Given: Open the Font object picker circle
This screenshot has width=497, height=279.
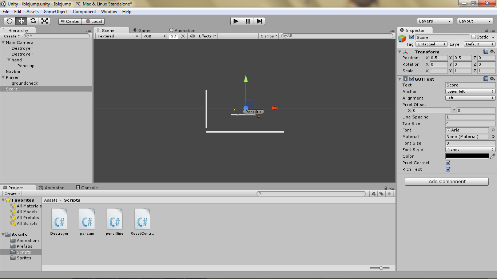Looking at the screenshot, I should [493, 130].
